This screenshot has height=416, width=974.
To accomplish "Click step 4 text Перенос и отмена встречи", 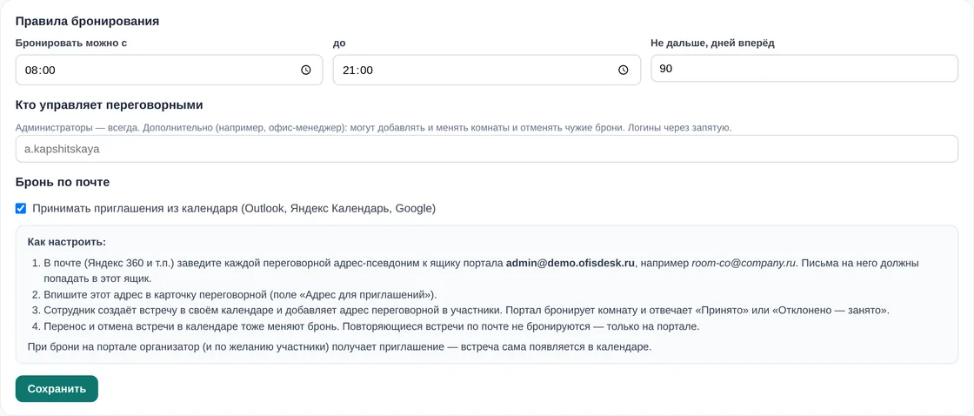I will [371, 326].
